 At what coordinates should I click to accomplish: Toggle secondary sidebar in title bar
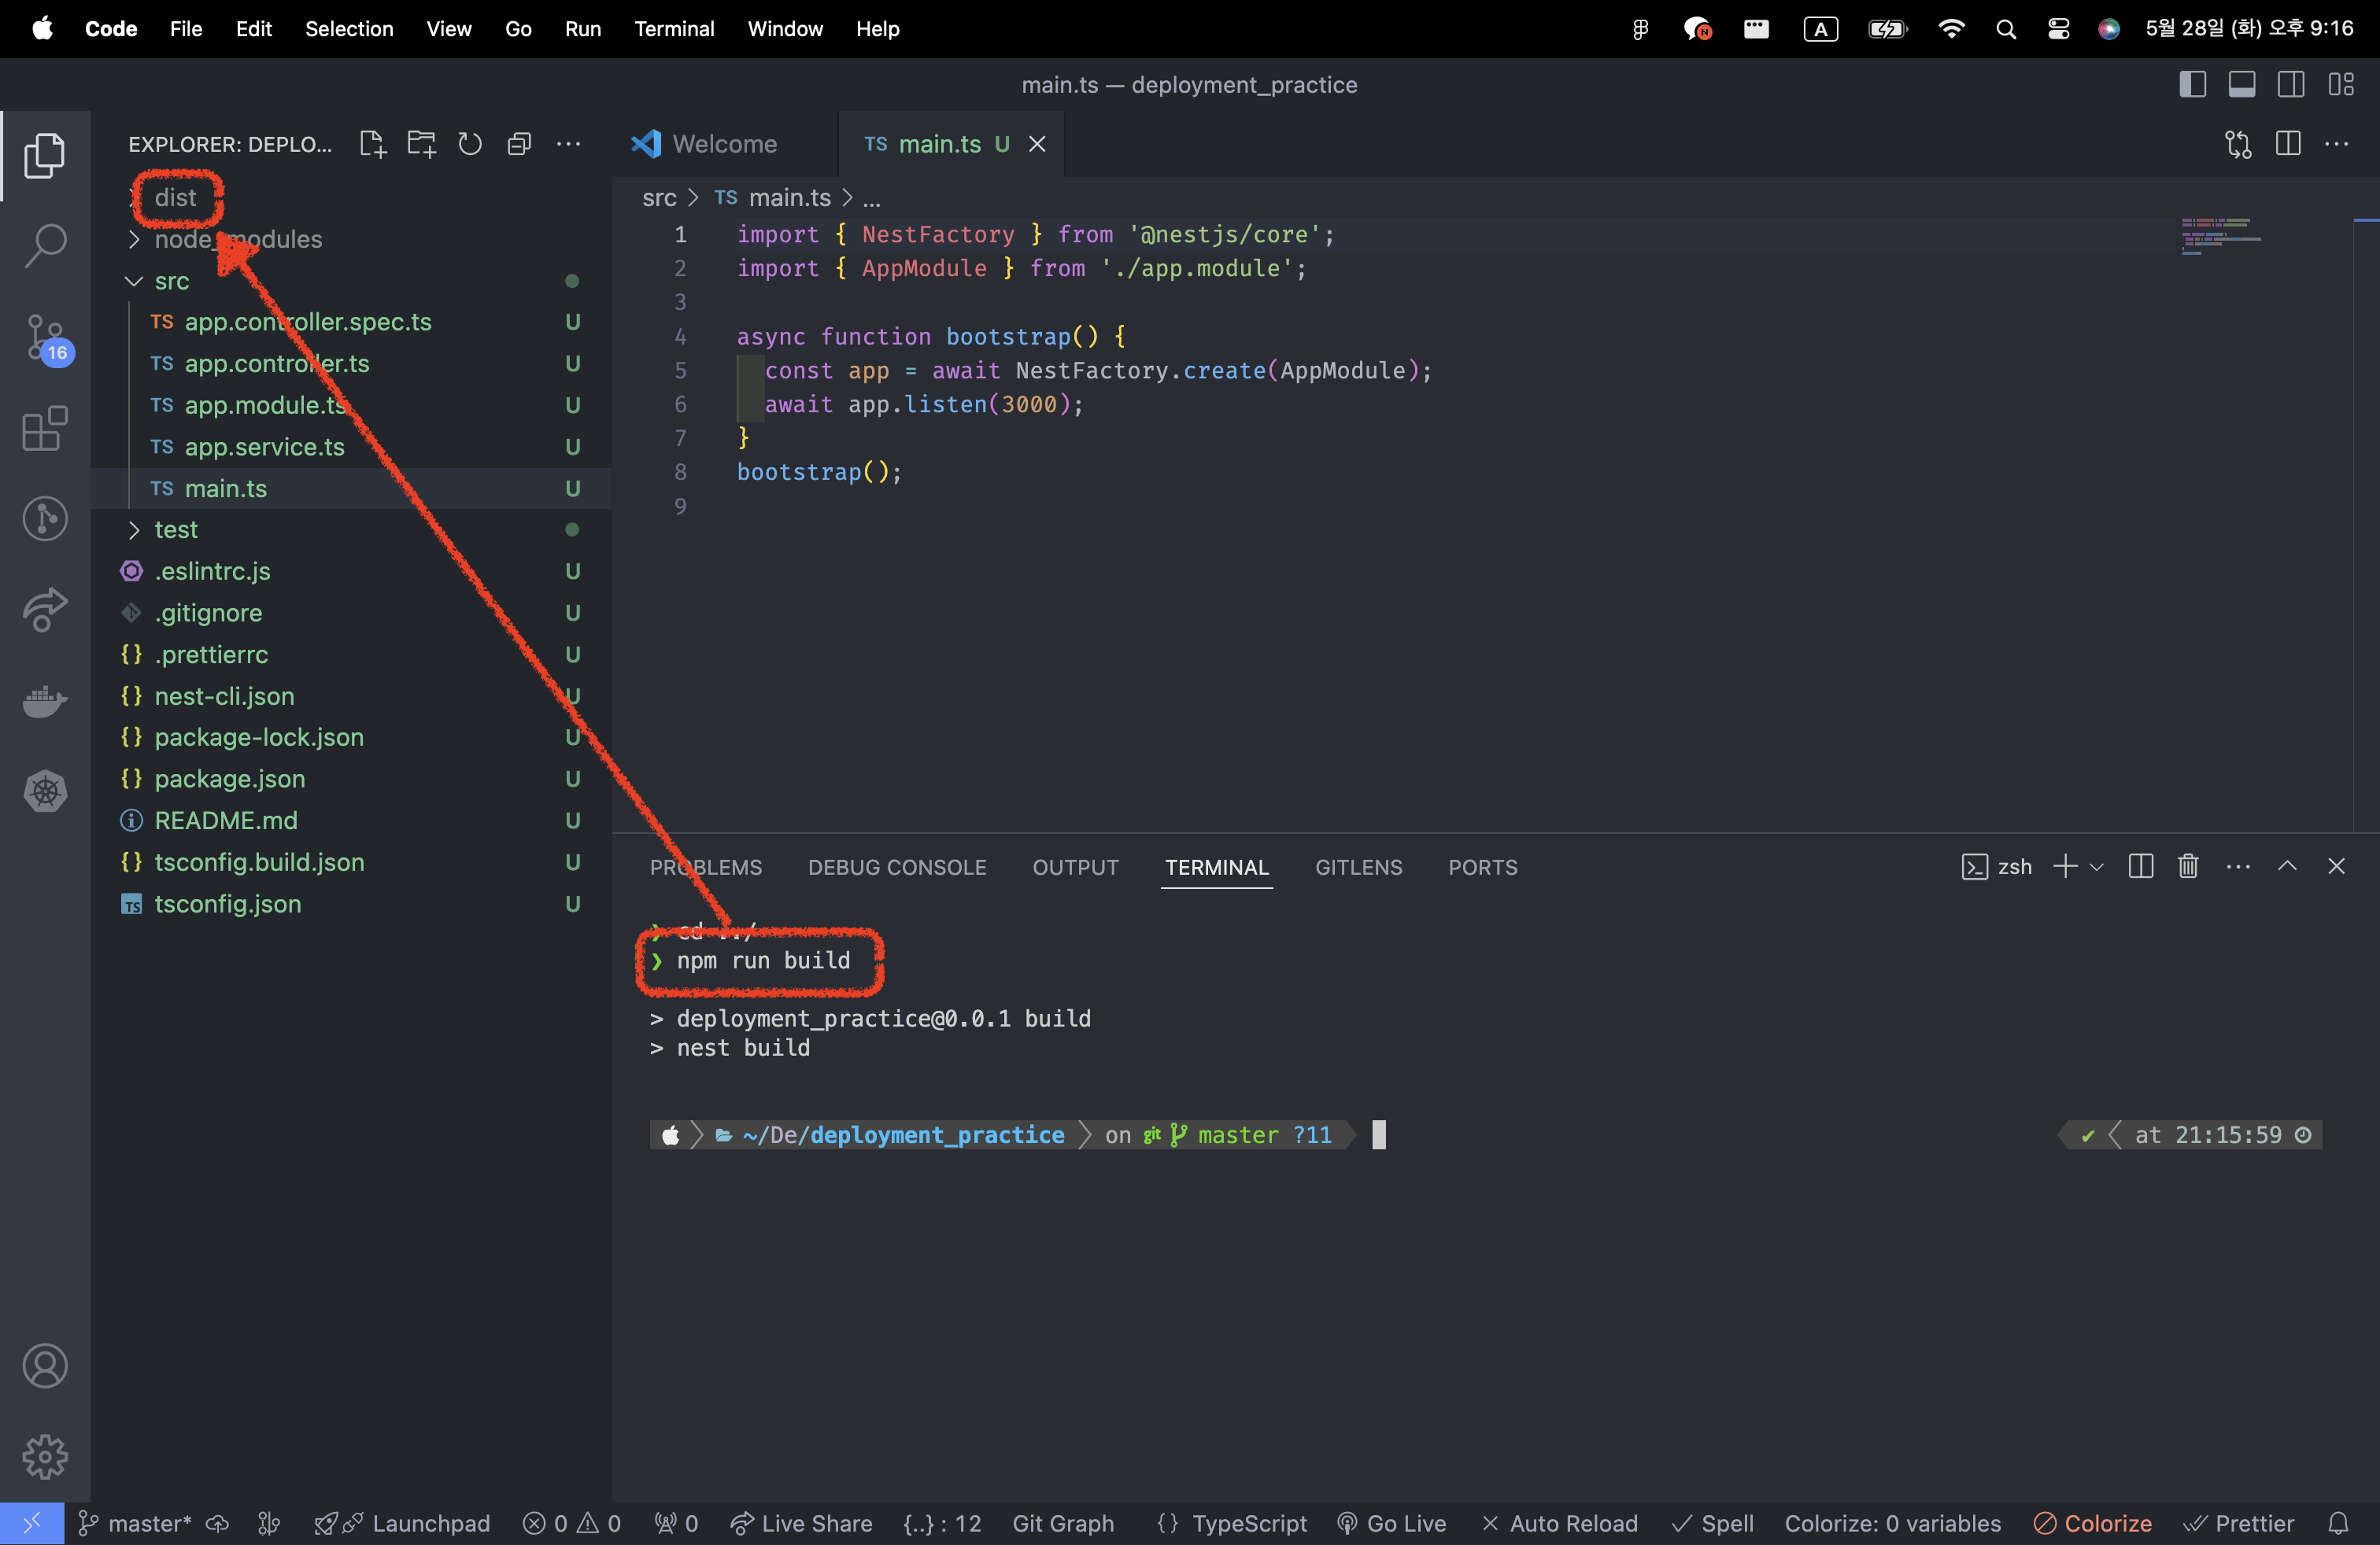coord(2290,85)
